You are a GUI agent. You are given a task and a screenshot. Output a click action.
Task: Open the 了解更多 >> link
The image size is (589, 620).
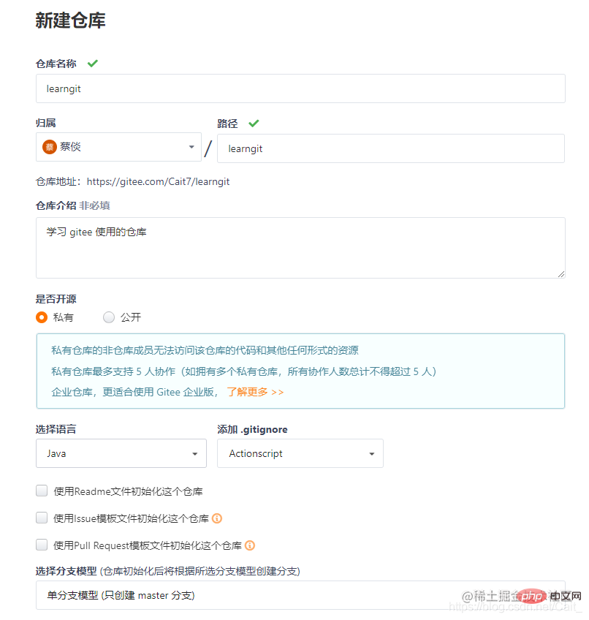tap(255, 392)
